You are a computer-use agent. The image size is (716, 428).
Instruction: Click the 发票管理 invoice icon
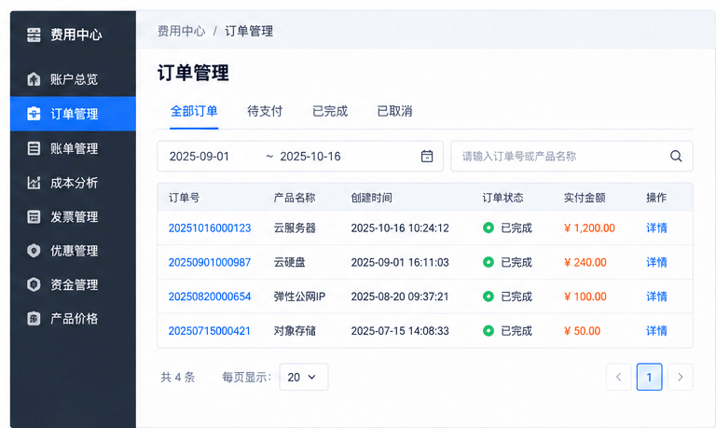tap(34, 216)
